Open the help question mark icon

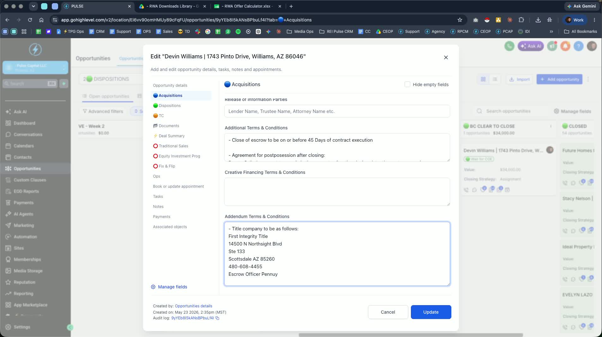(578, 46)
